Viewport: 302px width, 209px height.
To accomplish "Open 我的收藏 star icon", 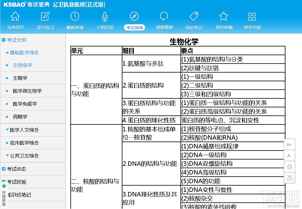I will [223, 16].
